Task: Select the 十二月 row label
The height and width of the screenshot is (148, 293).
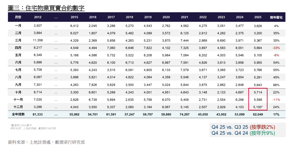Action: 18,107
